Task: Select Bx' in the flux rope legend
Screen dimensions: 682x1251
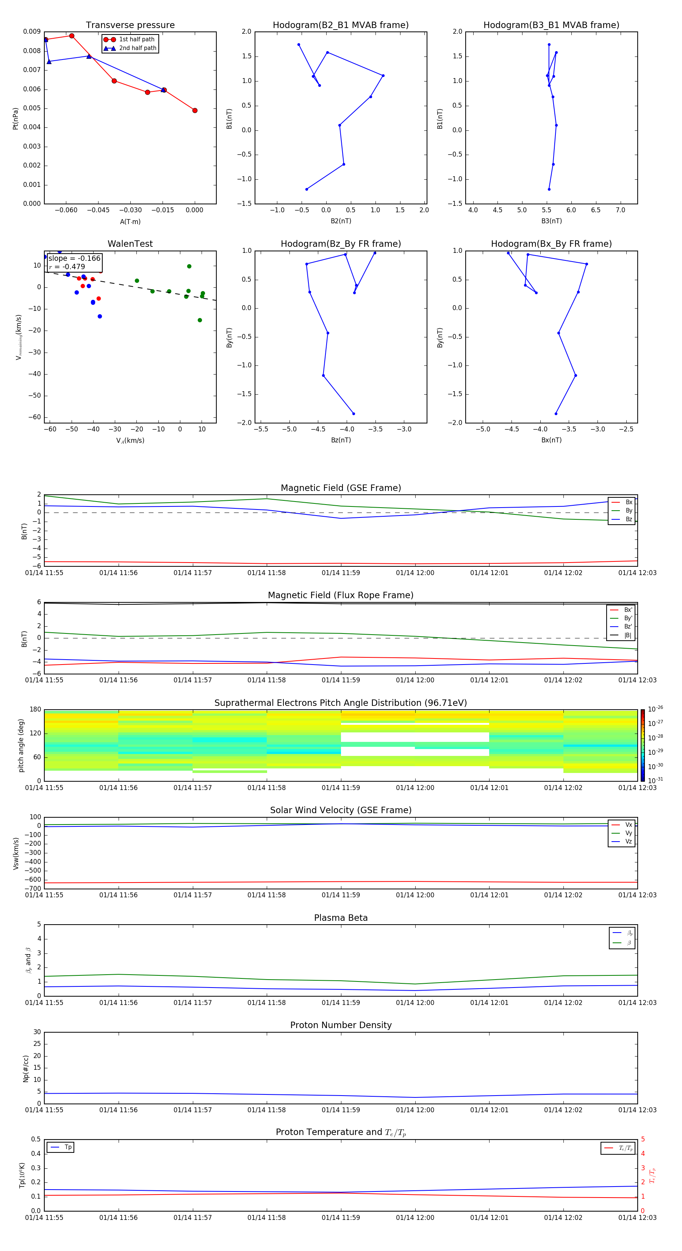Action: point(621,610)
